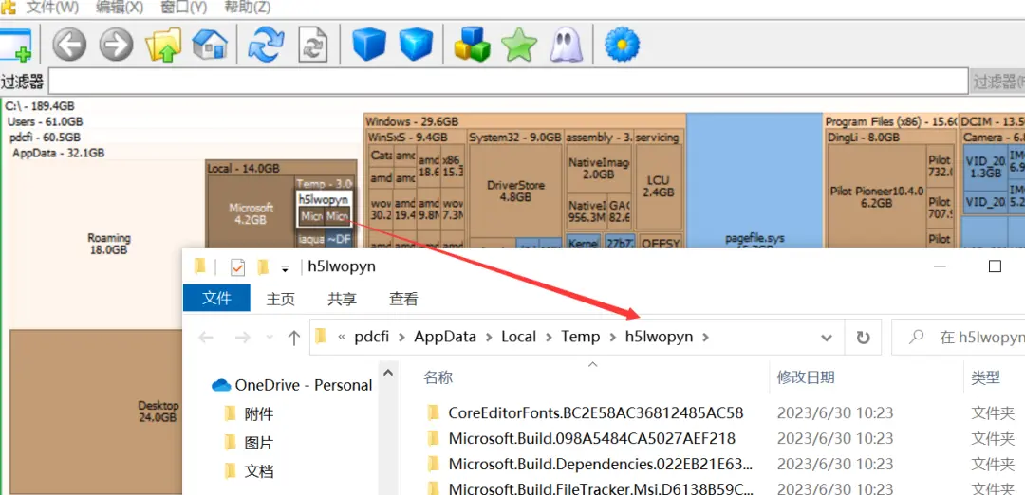Click the Explorer up-one-level arrow
The image size is (1025, 495).
(294, 337)
